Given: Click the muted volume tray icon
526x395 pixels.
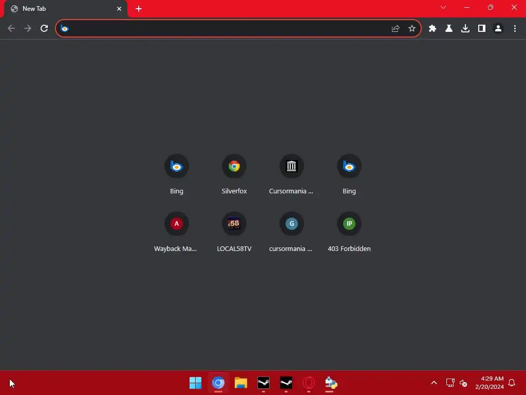Looking at the screenshot, I should point(463,383).
